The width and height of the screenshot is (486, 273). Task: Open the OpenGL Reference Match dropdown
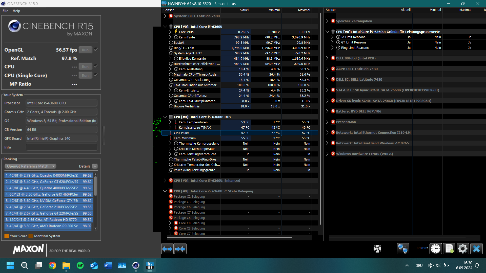tap(30, 166)
